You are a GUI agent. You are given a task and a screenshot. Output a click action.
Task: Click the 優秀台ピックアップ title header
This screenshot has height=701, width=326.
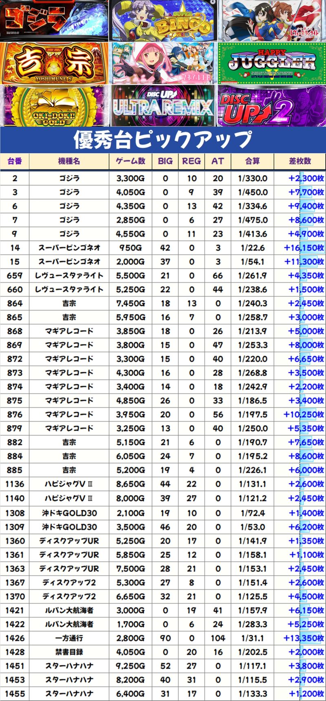tap(163, 140)
